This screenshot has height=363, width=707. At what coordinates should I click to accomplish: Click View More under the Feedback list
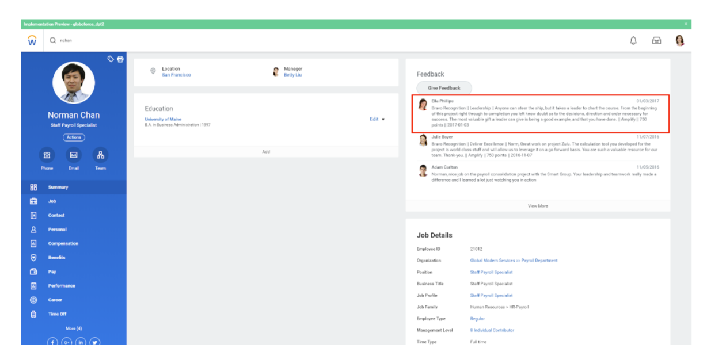[x=538, y=205]
